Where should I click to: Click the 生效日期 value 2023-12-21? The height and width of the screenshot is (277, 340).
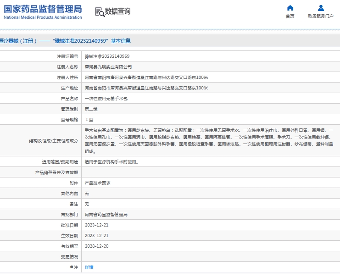pyautogui.click(x=96, y=236)
